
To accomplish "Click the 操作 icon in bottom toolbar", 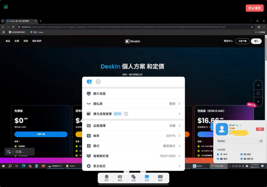I will [106, 178].
